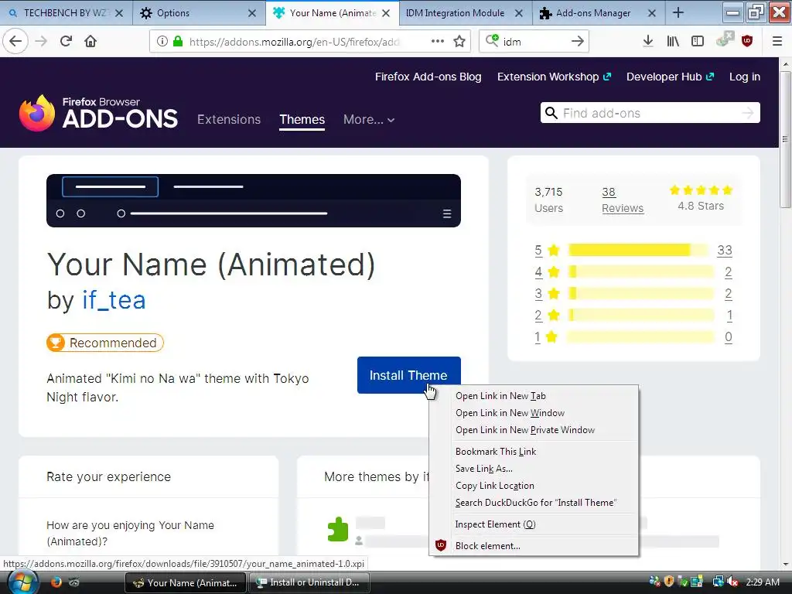Choose Inspect Element (Q)
This screenshot has width=792, height=594.
[534, 524]
